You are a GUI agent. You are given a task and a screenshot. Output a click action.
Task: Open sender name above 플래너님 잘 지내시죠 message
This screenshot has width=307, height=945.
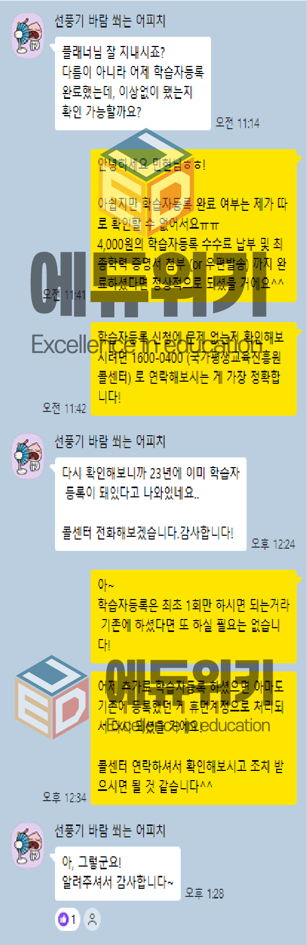(110, 22)
